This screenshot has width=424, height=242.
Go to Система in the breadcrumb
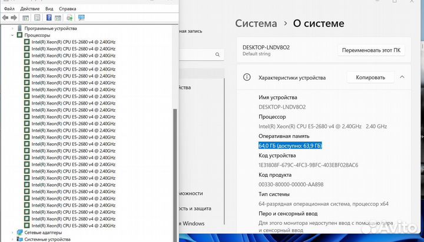(256, 23)
